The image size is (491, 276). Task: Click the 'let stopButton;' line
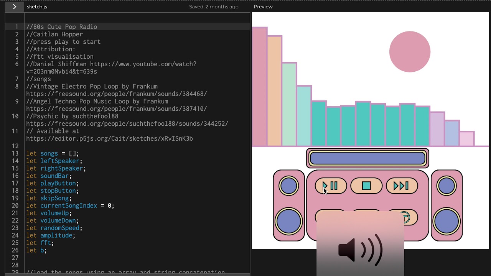point(53,191)
